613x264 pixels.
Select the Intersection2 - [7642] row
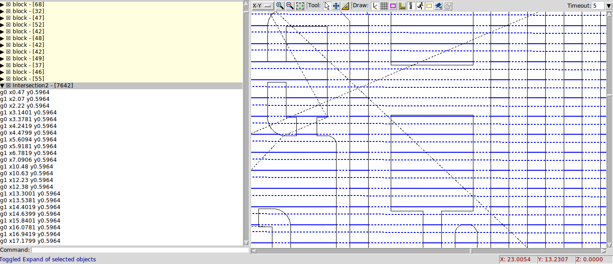(x=121, y=85)
